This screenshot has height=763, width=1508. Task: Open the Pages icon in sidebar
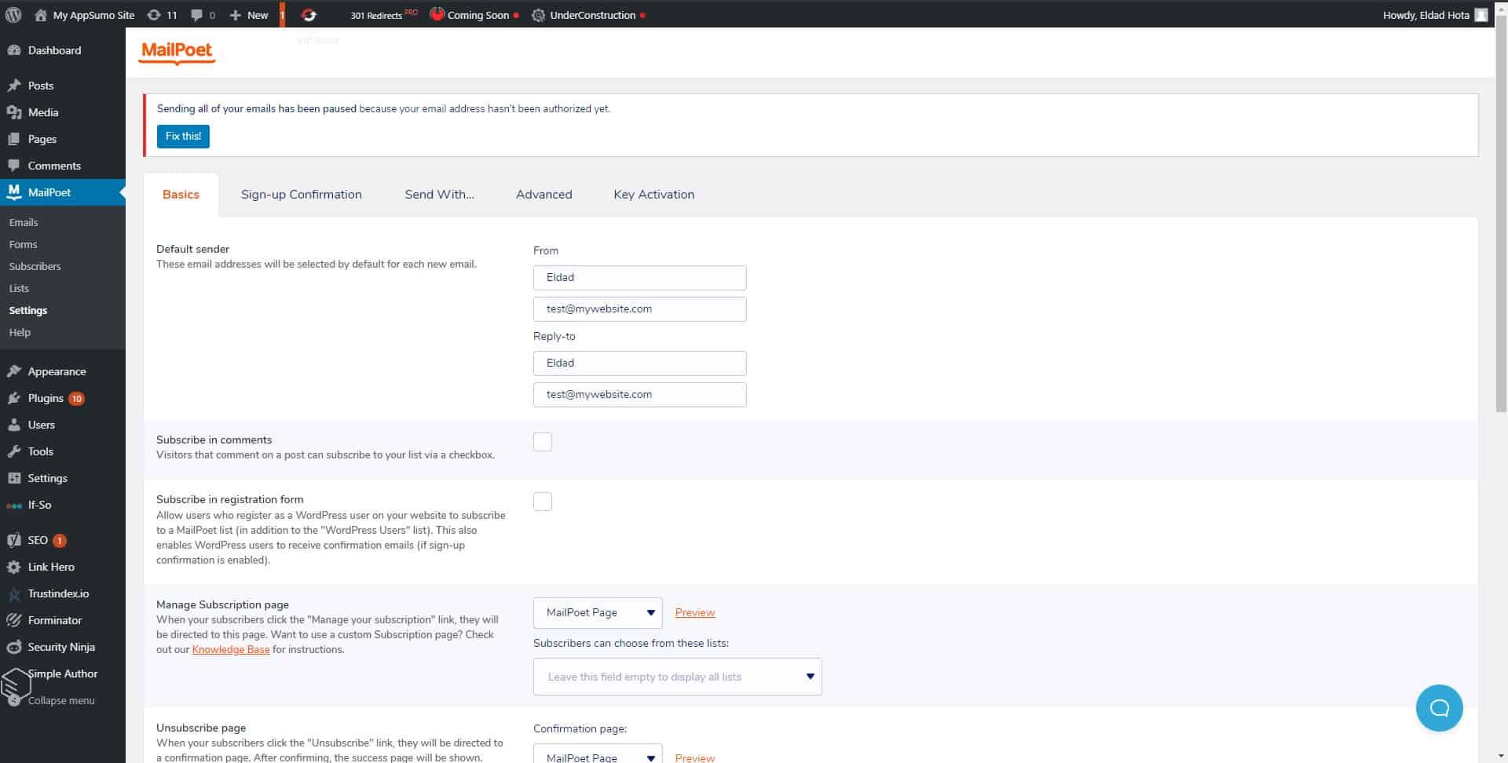pos(13,139)
